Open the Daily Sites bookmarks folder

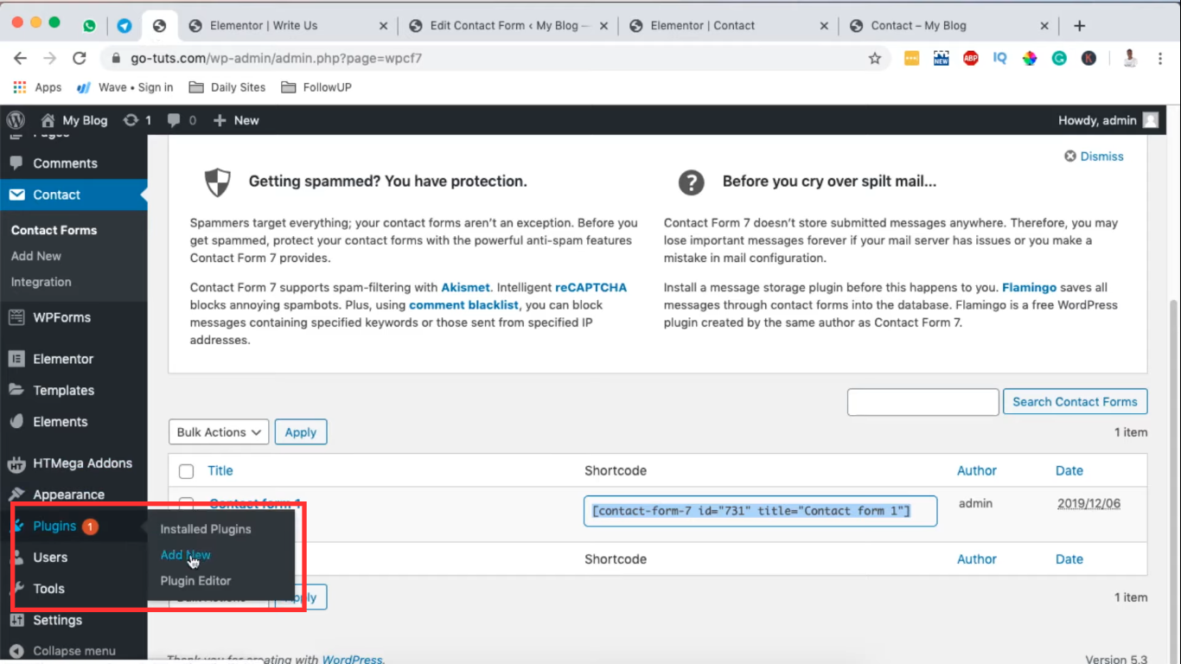click(x=227, y=87)
